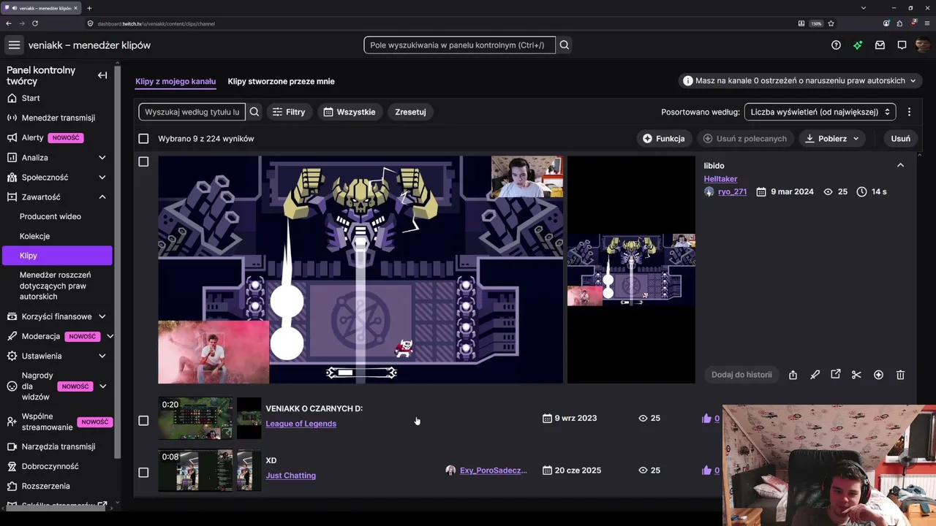
Task: Expand the Analiza section in the sidebar
Action: click(102, 158)
